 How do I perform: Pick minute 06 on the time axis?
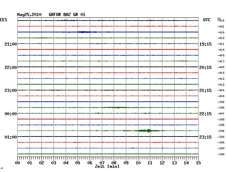pyautogui.click(x=90, y=163)
